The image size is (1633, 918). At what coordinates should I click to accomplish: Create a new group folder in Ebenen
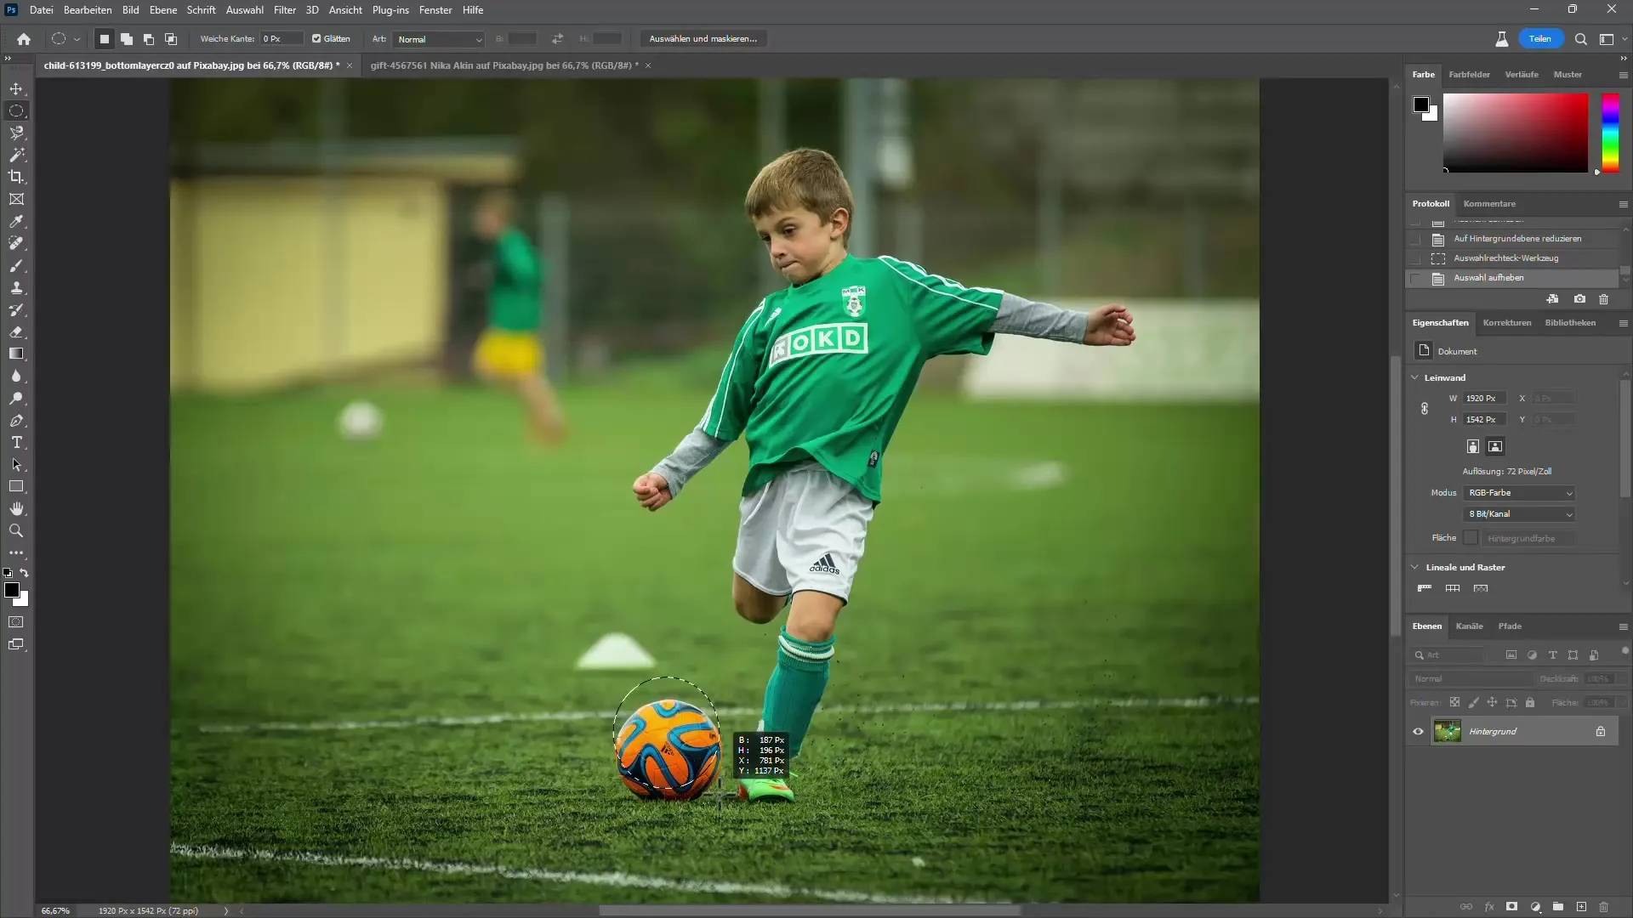[x=1558, y=907]
